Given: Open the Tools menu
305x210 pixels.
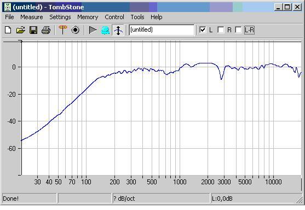Looking at the screenshot, I should [137, 17].
